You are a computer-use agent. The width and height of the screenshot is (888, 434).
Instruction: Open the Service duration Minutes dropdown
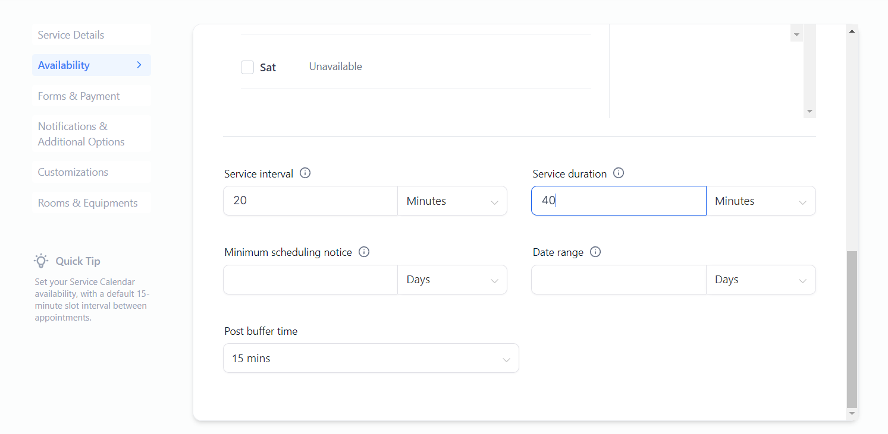[761, 201]
